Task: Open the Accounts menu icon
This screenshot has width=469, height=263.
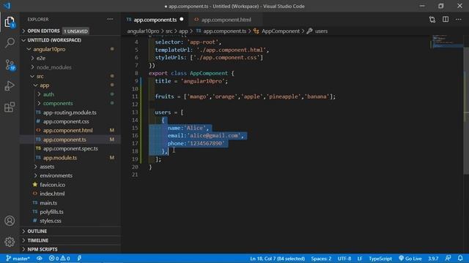Action: 10,221
